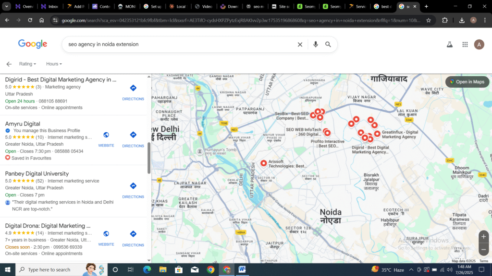Submit search using the magnifier icon
The image size is (492, 276).
328,45
